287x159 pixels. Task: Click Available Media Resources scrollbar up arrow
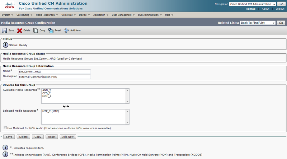pos(127,90)
